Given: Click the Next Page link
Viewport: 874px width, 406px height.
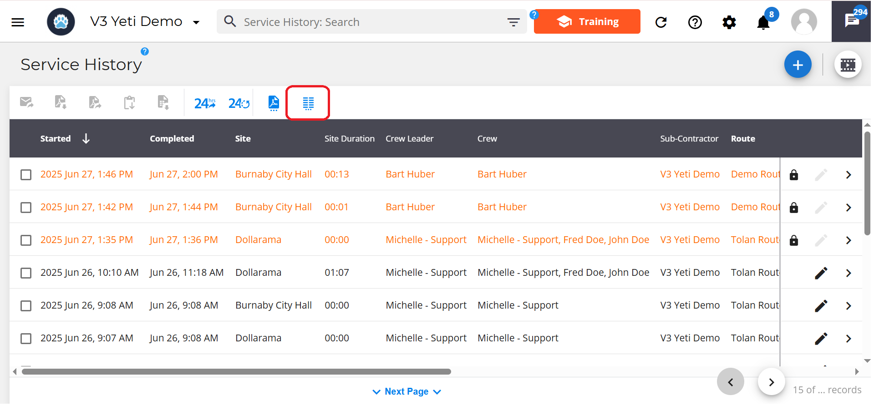Looking at the screenshot, I should [407, 391].
